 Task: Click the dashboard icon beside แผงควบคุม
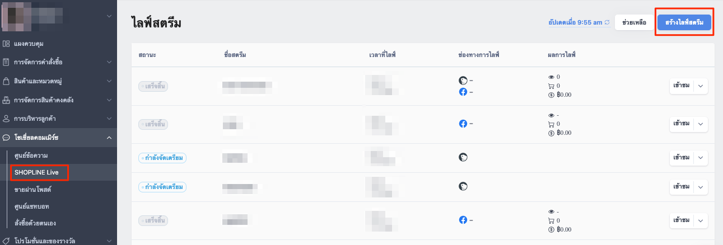6,43
